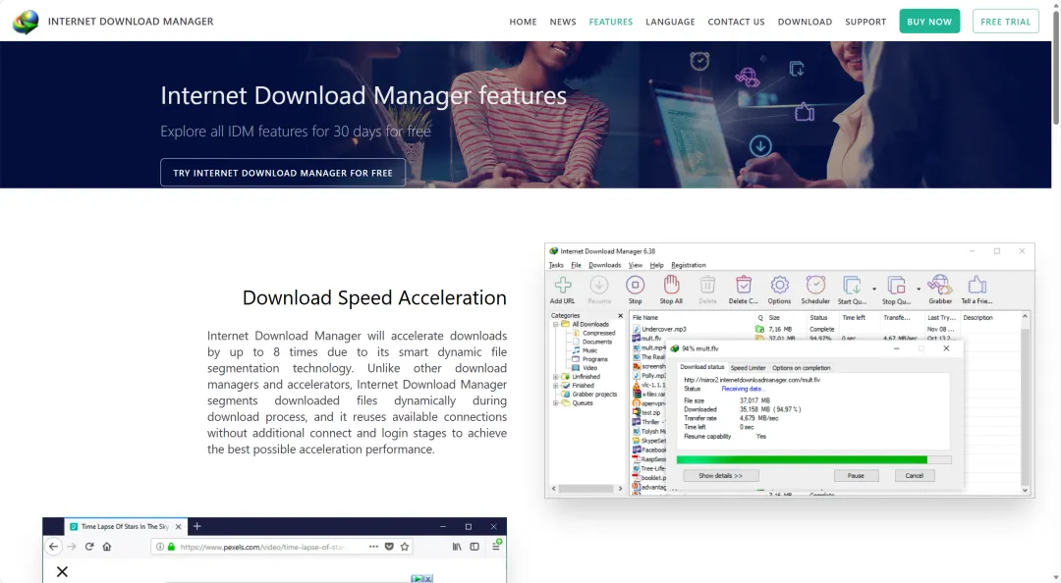This screenshot has width=1061, height=583.
Task: Click the greyed Resume toolbar icon
Action: tap(599, 291)
